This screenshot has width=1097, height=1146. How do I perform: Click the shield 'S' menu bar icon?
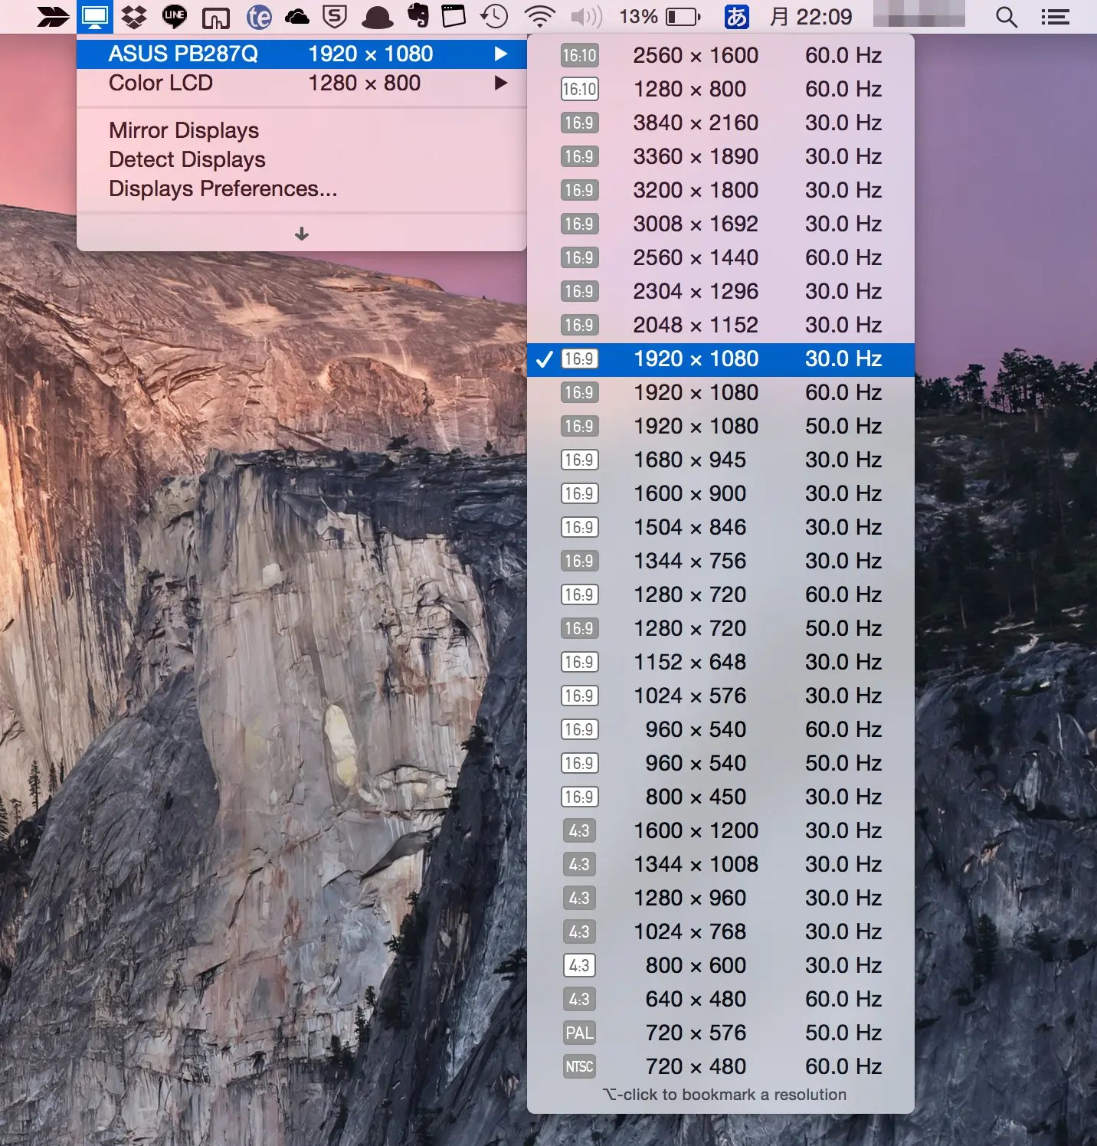click(x=335, y=17)
